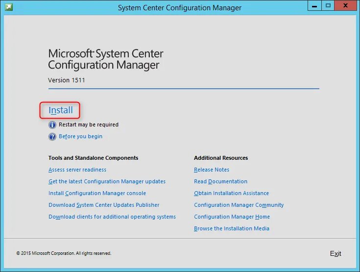This screenshot has height=272, width=360.
Task: Click the help icon beside Before you begin
Action: click(x=52, y=137)
